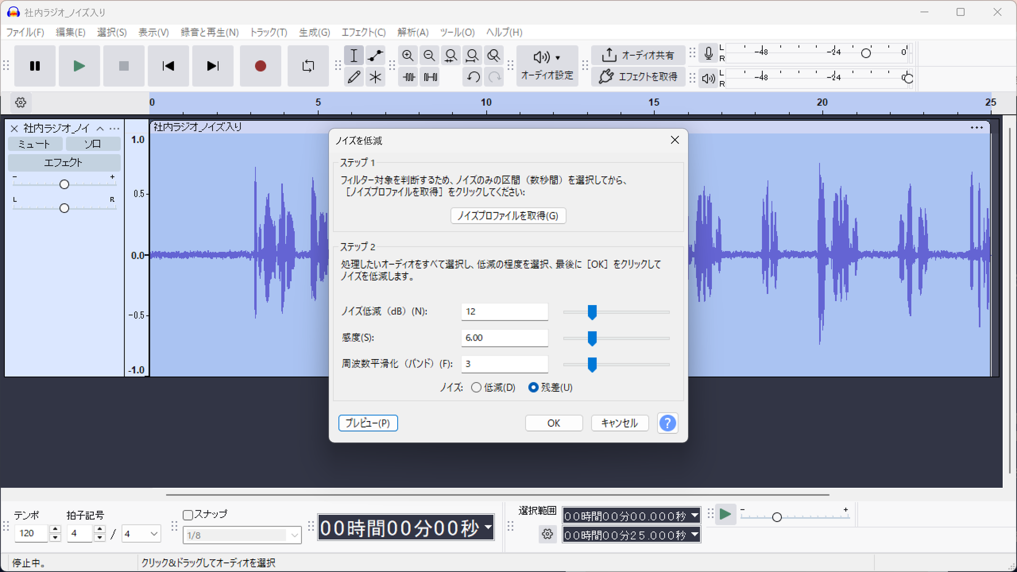Image resolution: width=1017 pixels, height=572 pixels.
Task: Open the トラック(T) menu
Action: 269,32
